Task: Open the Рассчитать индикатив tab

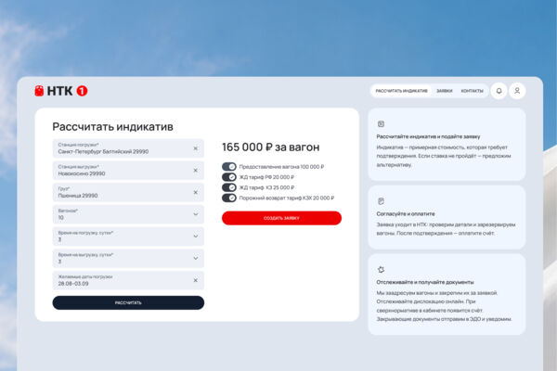Action: [401, 91]
